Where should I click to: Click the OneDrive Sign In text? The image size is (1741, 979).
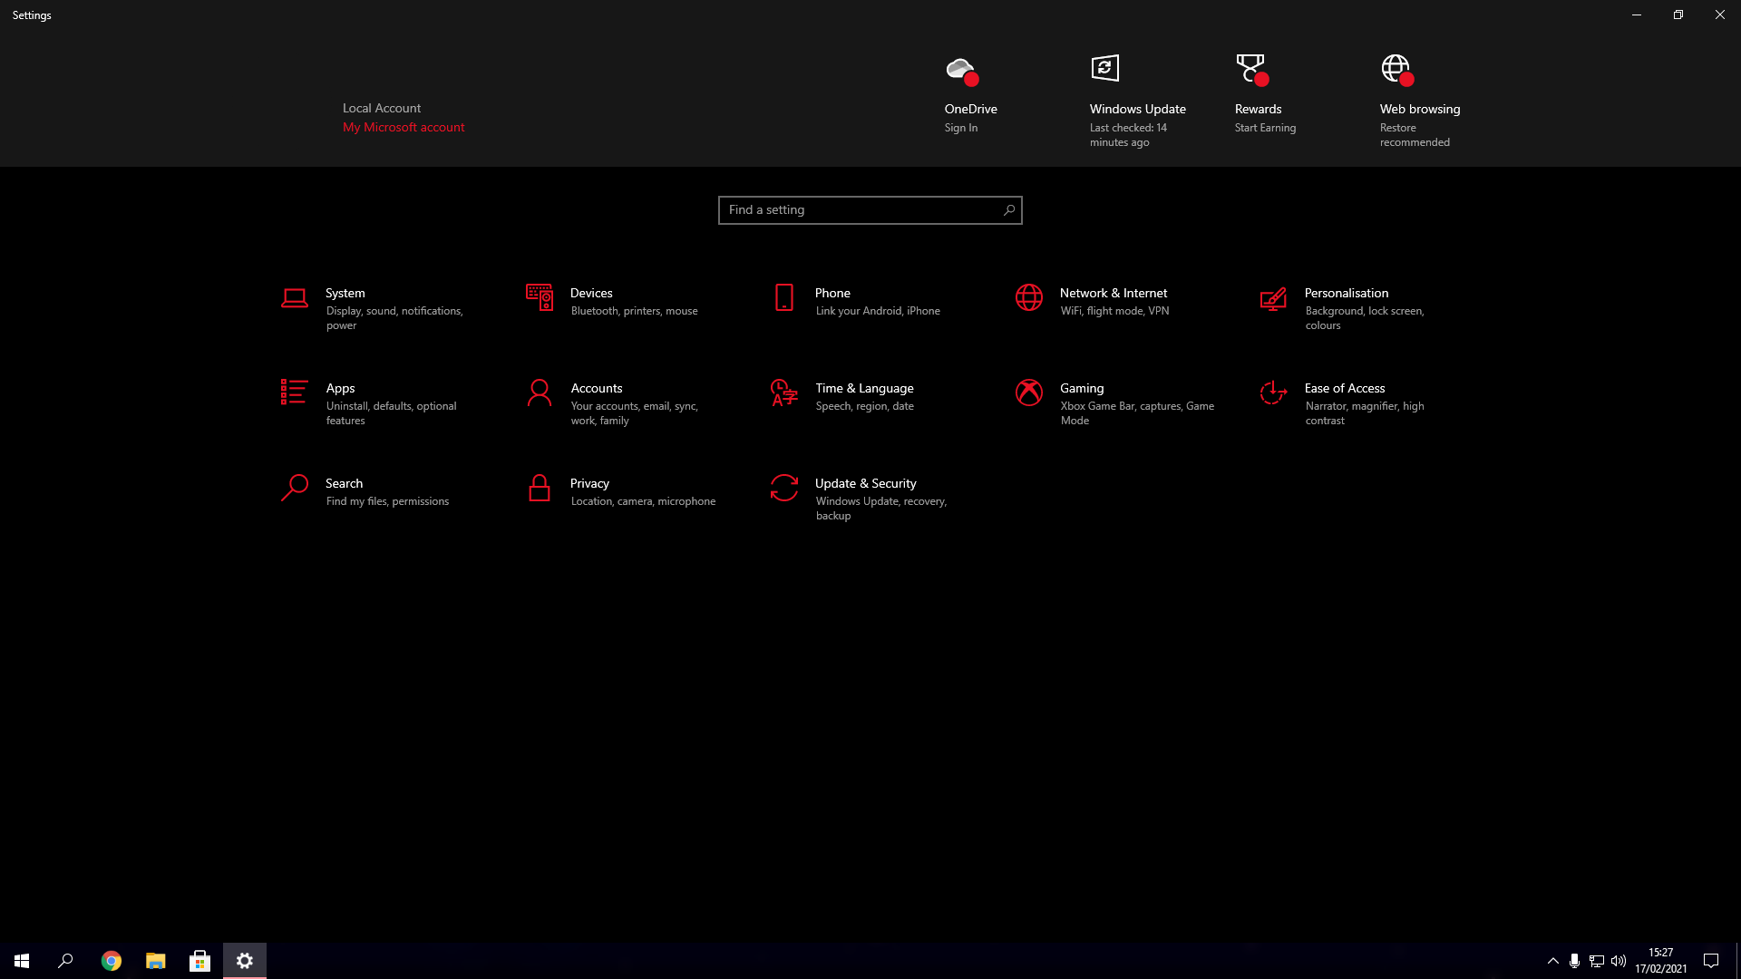961,128
